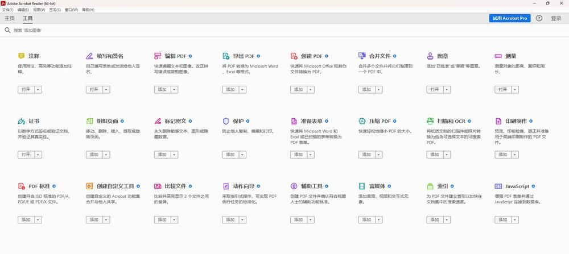Open the dropdown arrow under 比较文件
569x254 pixels.
175,219
